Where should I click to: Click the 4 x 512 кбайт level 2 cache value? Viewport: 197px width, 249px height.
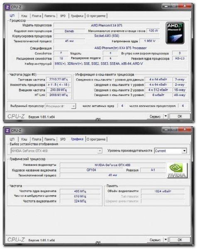click(x=158, y=90)
